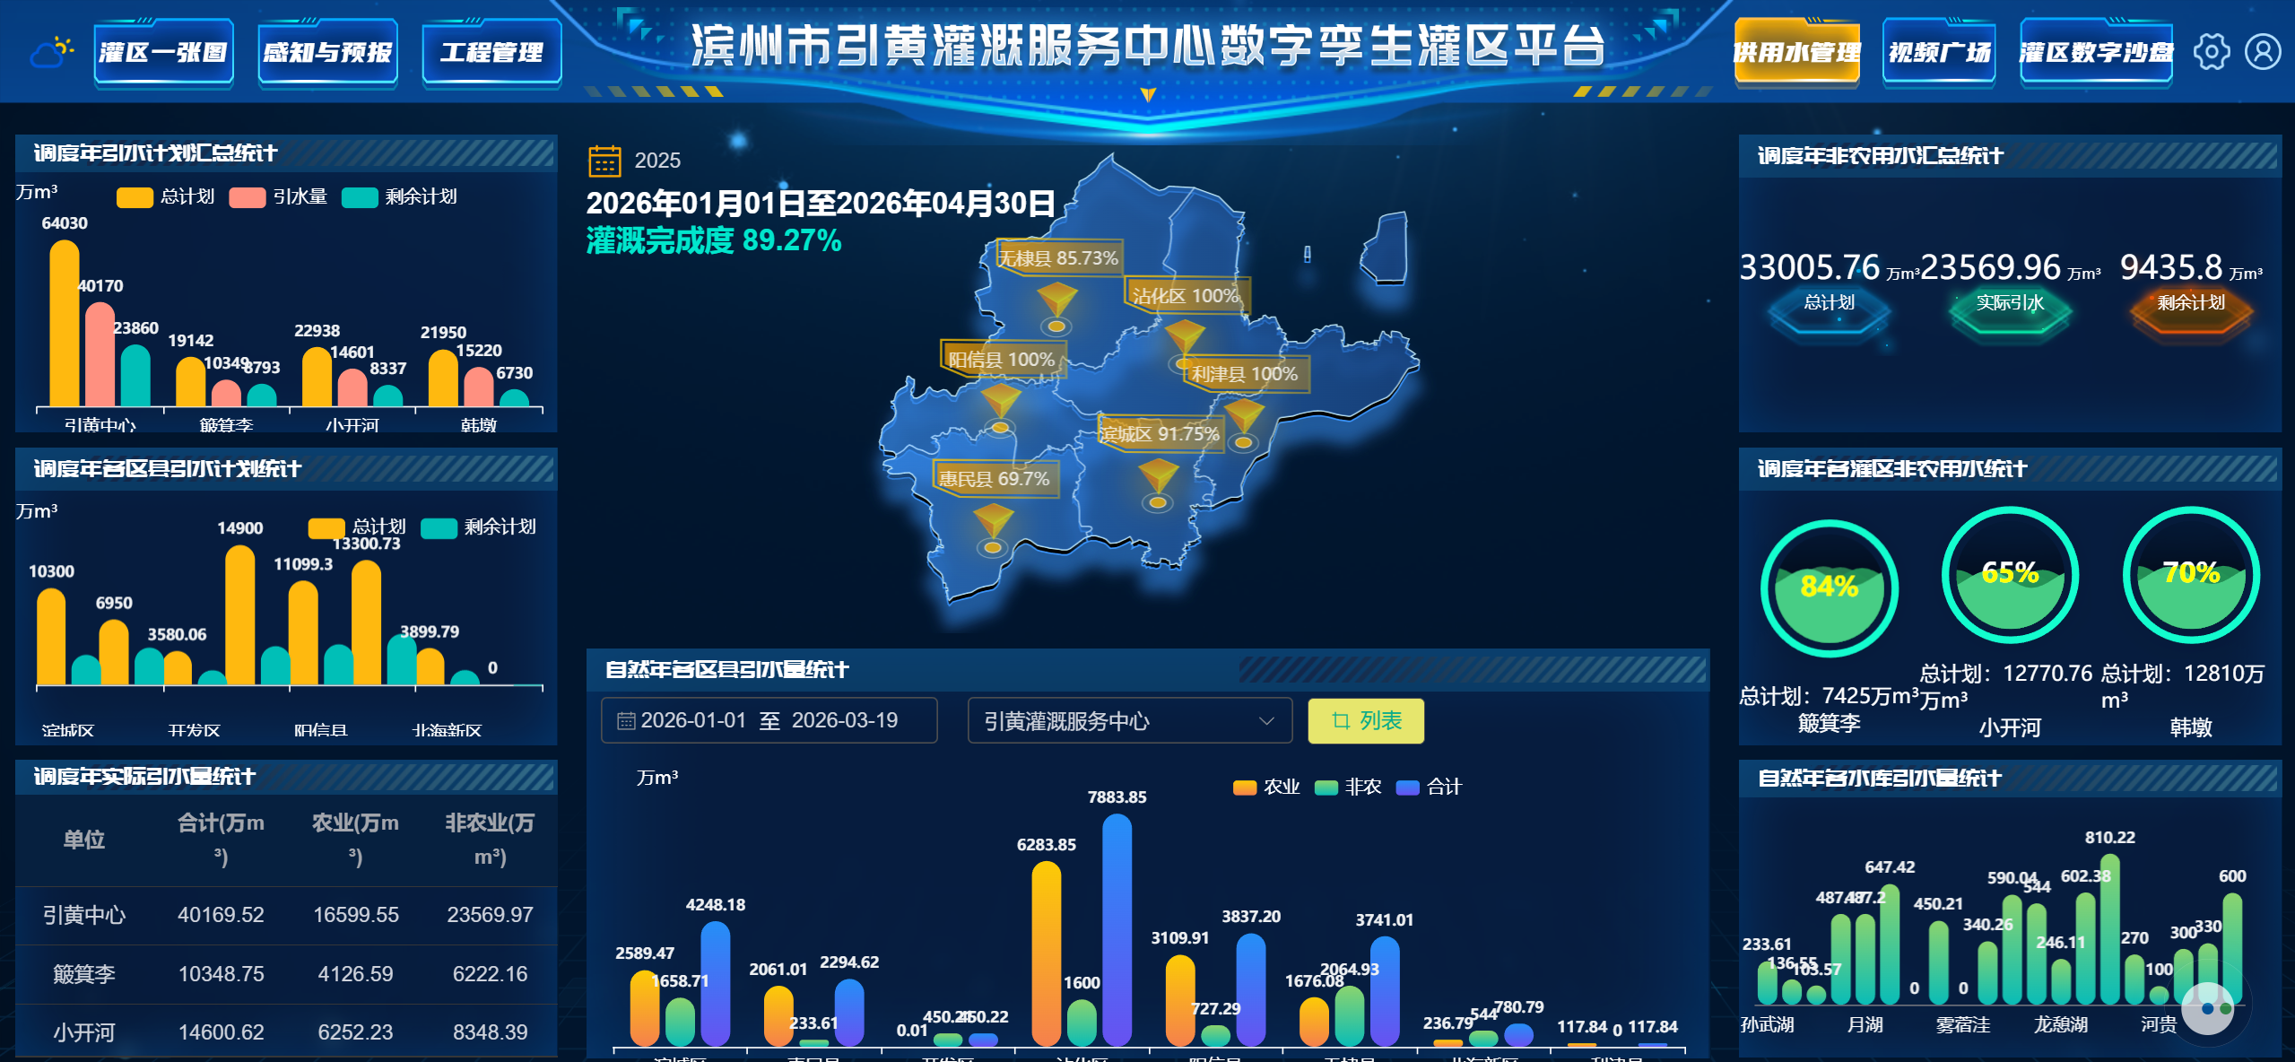Click the weather cloud-sun icon
The image size is (2295, 1062).
pos(51,52)
